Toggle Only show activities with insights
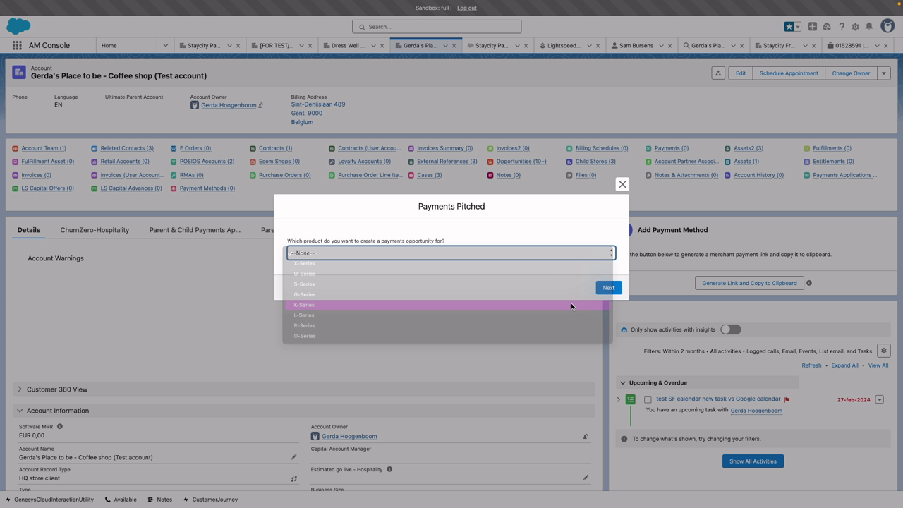This screenshot has height=508, width=903. pyautogui.click(x=731, y=329)
